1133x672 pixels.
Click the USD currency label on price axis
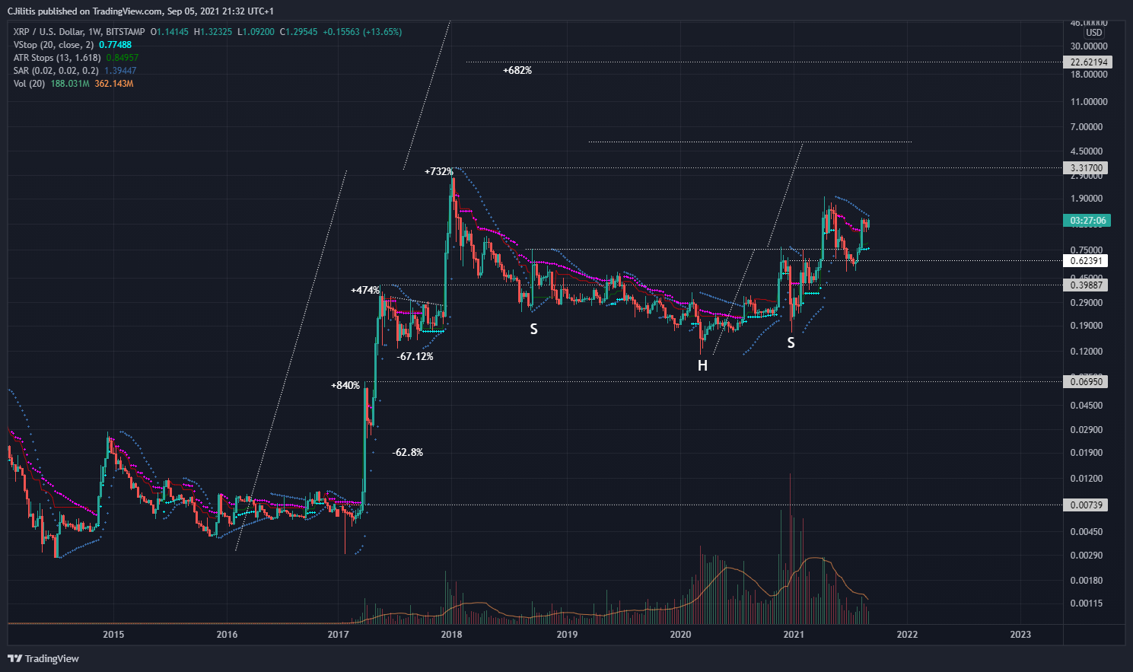[1093, 33]
